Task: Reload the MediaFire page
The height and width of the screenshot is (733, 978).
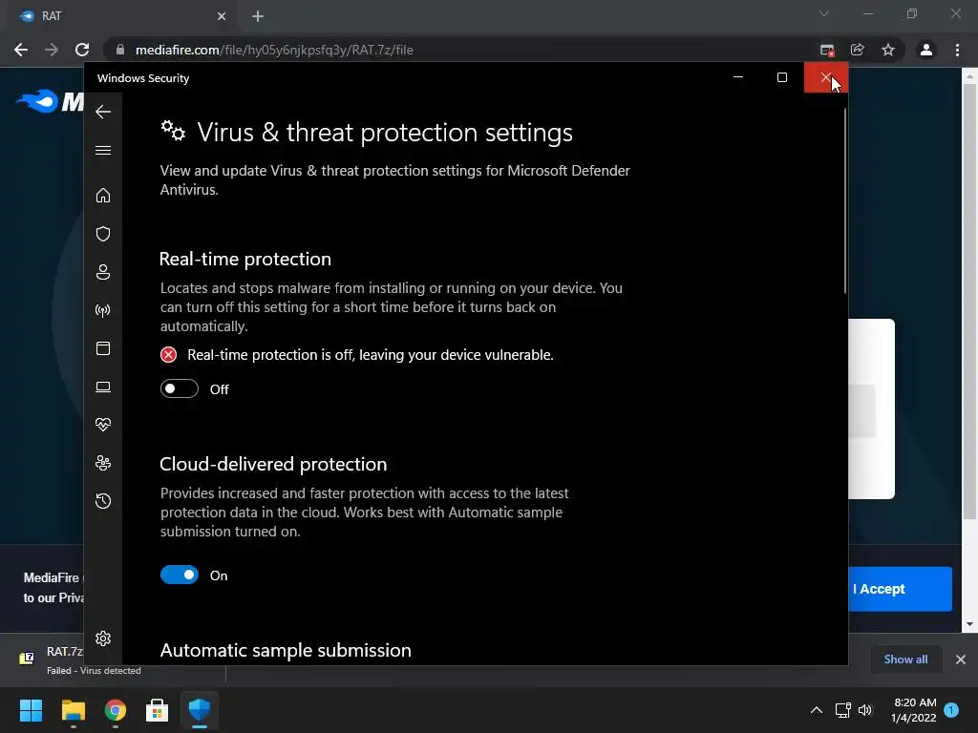Action: coord(82,50)
